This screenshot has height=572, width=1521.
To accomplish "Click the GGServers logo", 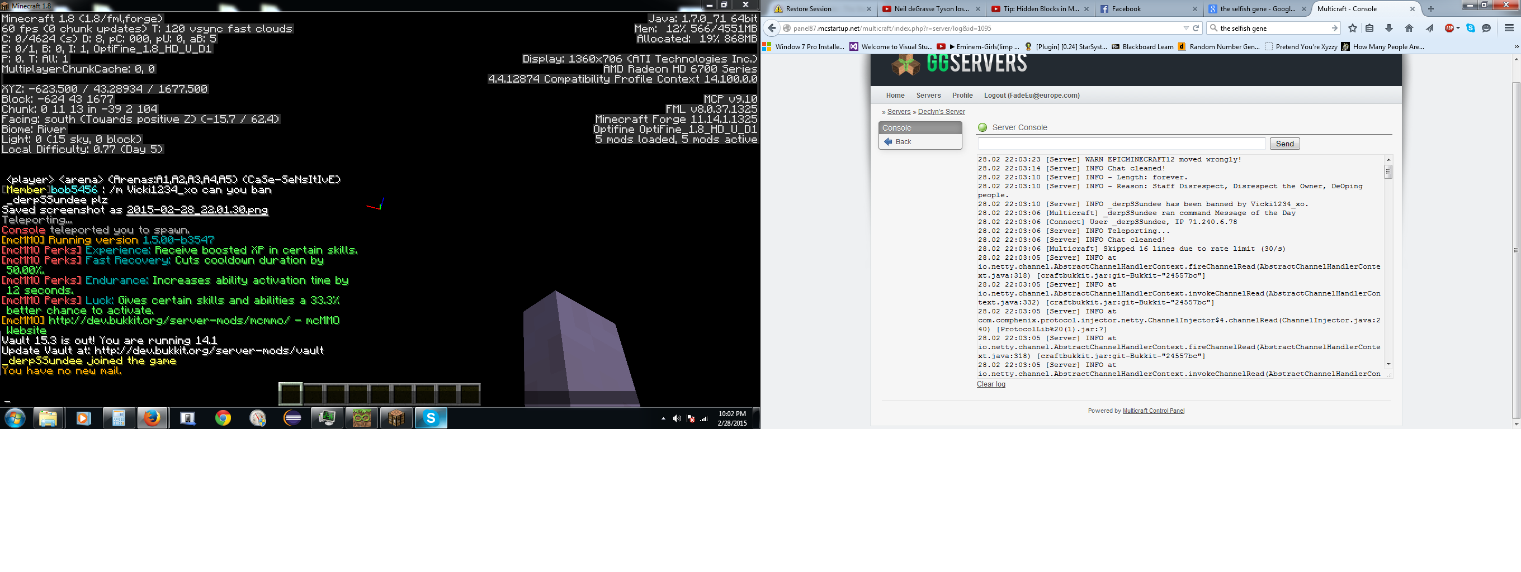I will 960,64.
